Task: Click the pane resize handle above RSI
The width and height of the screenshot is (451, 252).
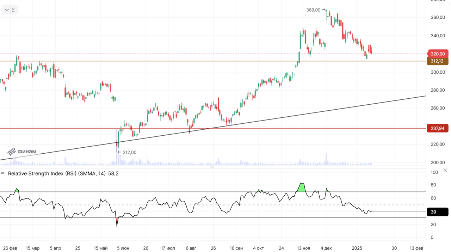Action: click(212, 167)
